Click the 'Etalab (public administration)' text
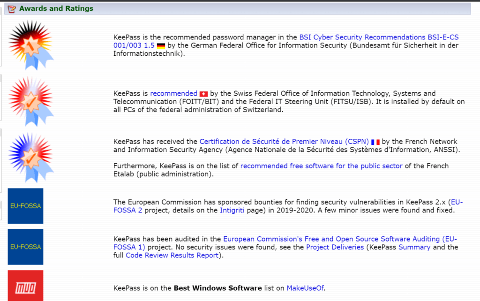Viewport: 480px width, 301px height. [163, 174]
